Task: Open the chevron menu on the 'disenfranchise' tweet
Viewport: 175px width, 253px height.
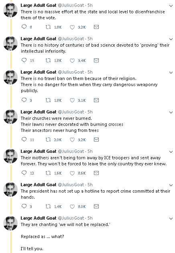Action: pyautogui.click(x=171, y=6)
